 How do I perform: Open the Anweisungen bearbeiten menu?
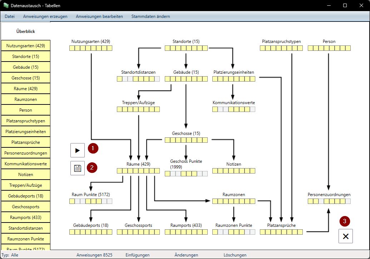click(x=99, y=16)
